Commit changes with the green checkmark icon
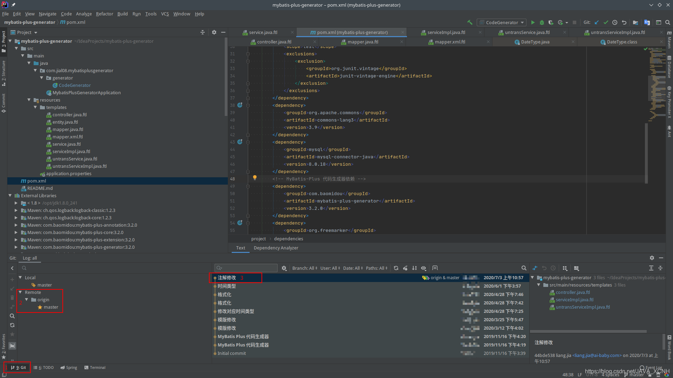Screen dimensions: 673x378 (606, 22)
